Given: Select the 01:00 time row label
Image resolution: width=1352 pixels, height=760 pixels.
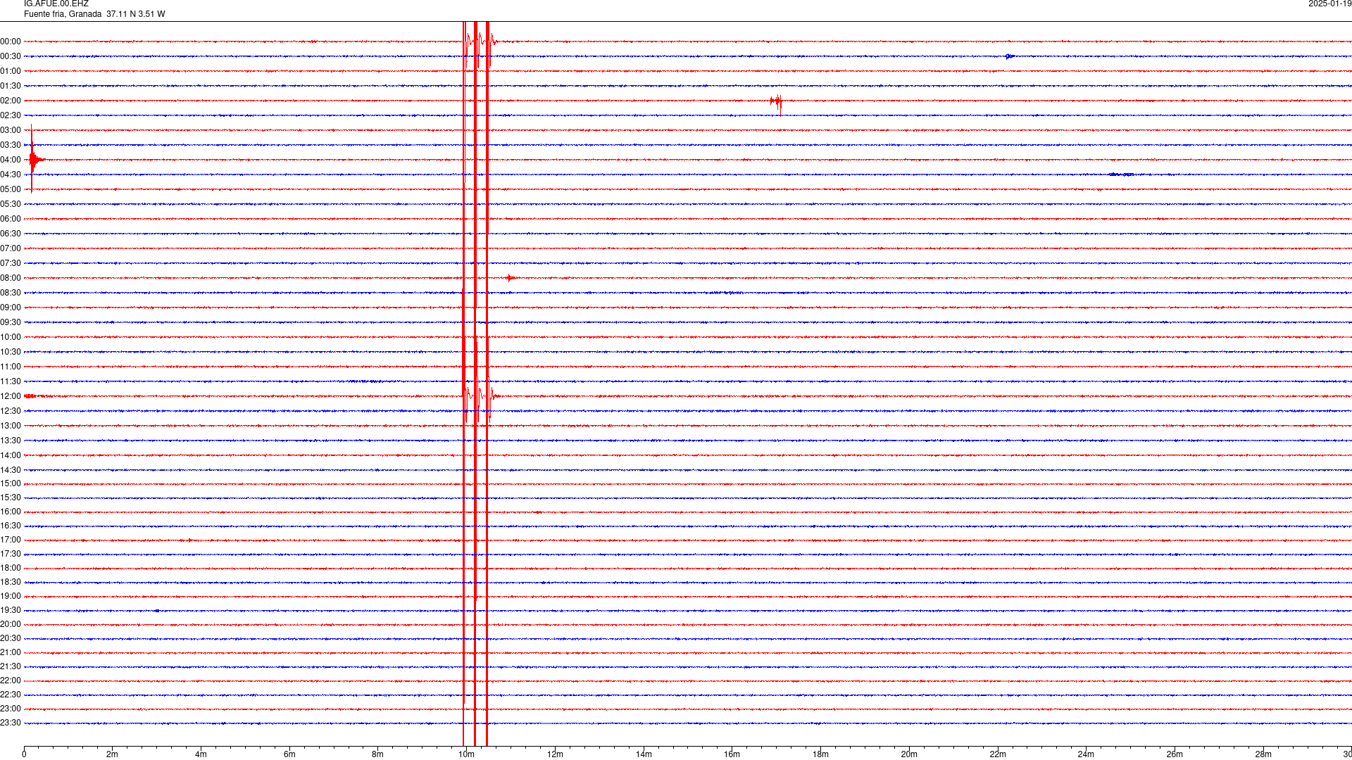Looking at the screenshot, I should 11,71.
